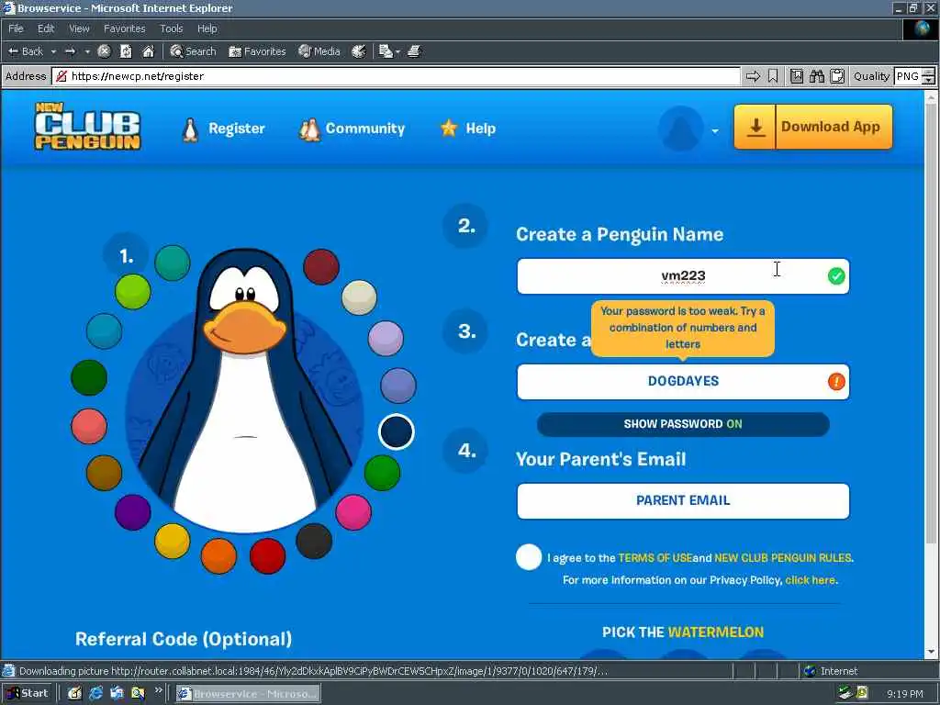
Task: Choose the orange penguin color swatch
Action: coord(218,555)
